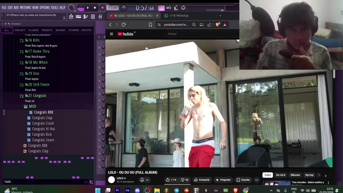Collapse the Browser panel arrow
Screen dimensions: 343x193
(x=2, y=24)
